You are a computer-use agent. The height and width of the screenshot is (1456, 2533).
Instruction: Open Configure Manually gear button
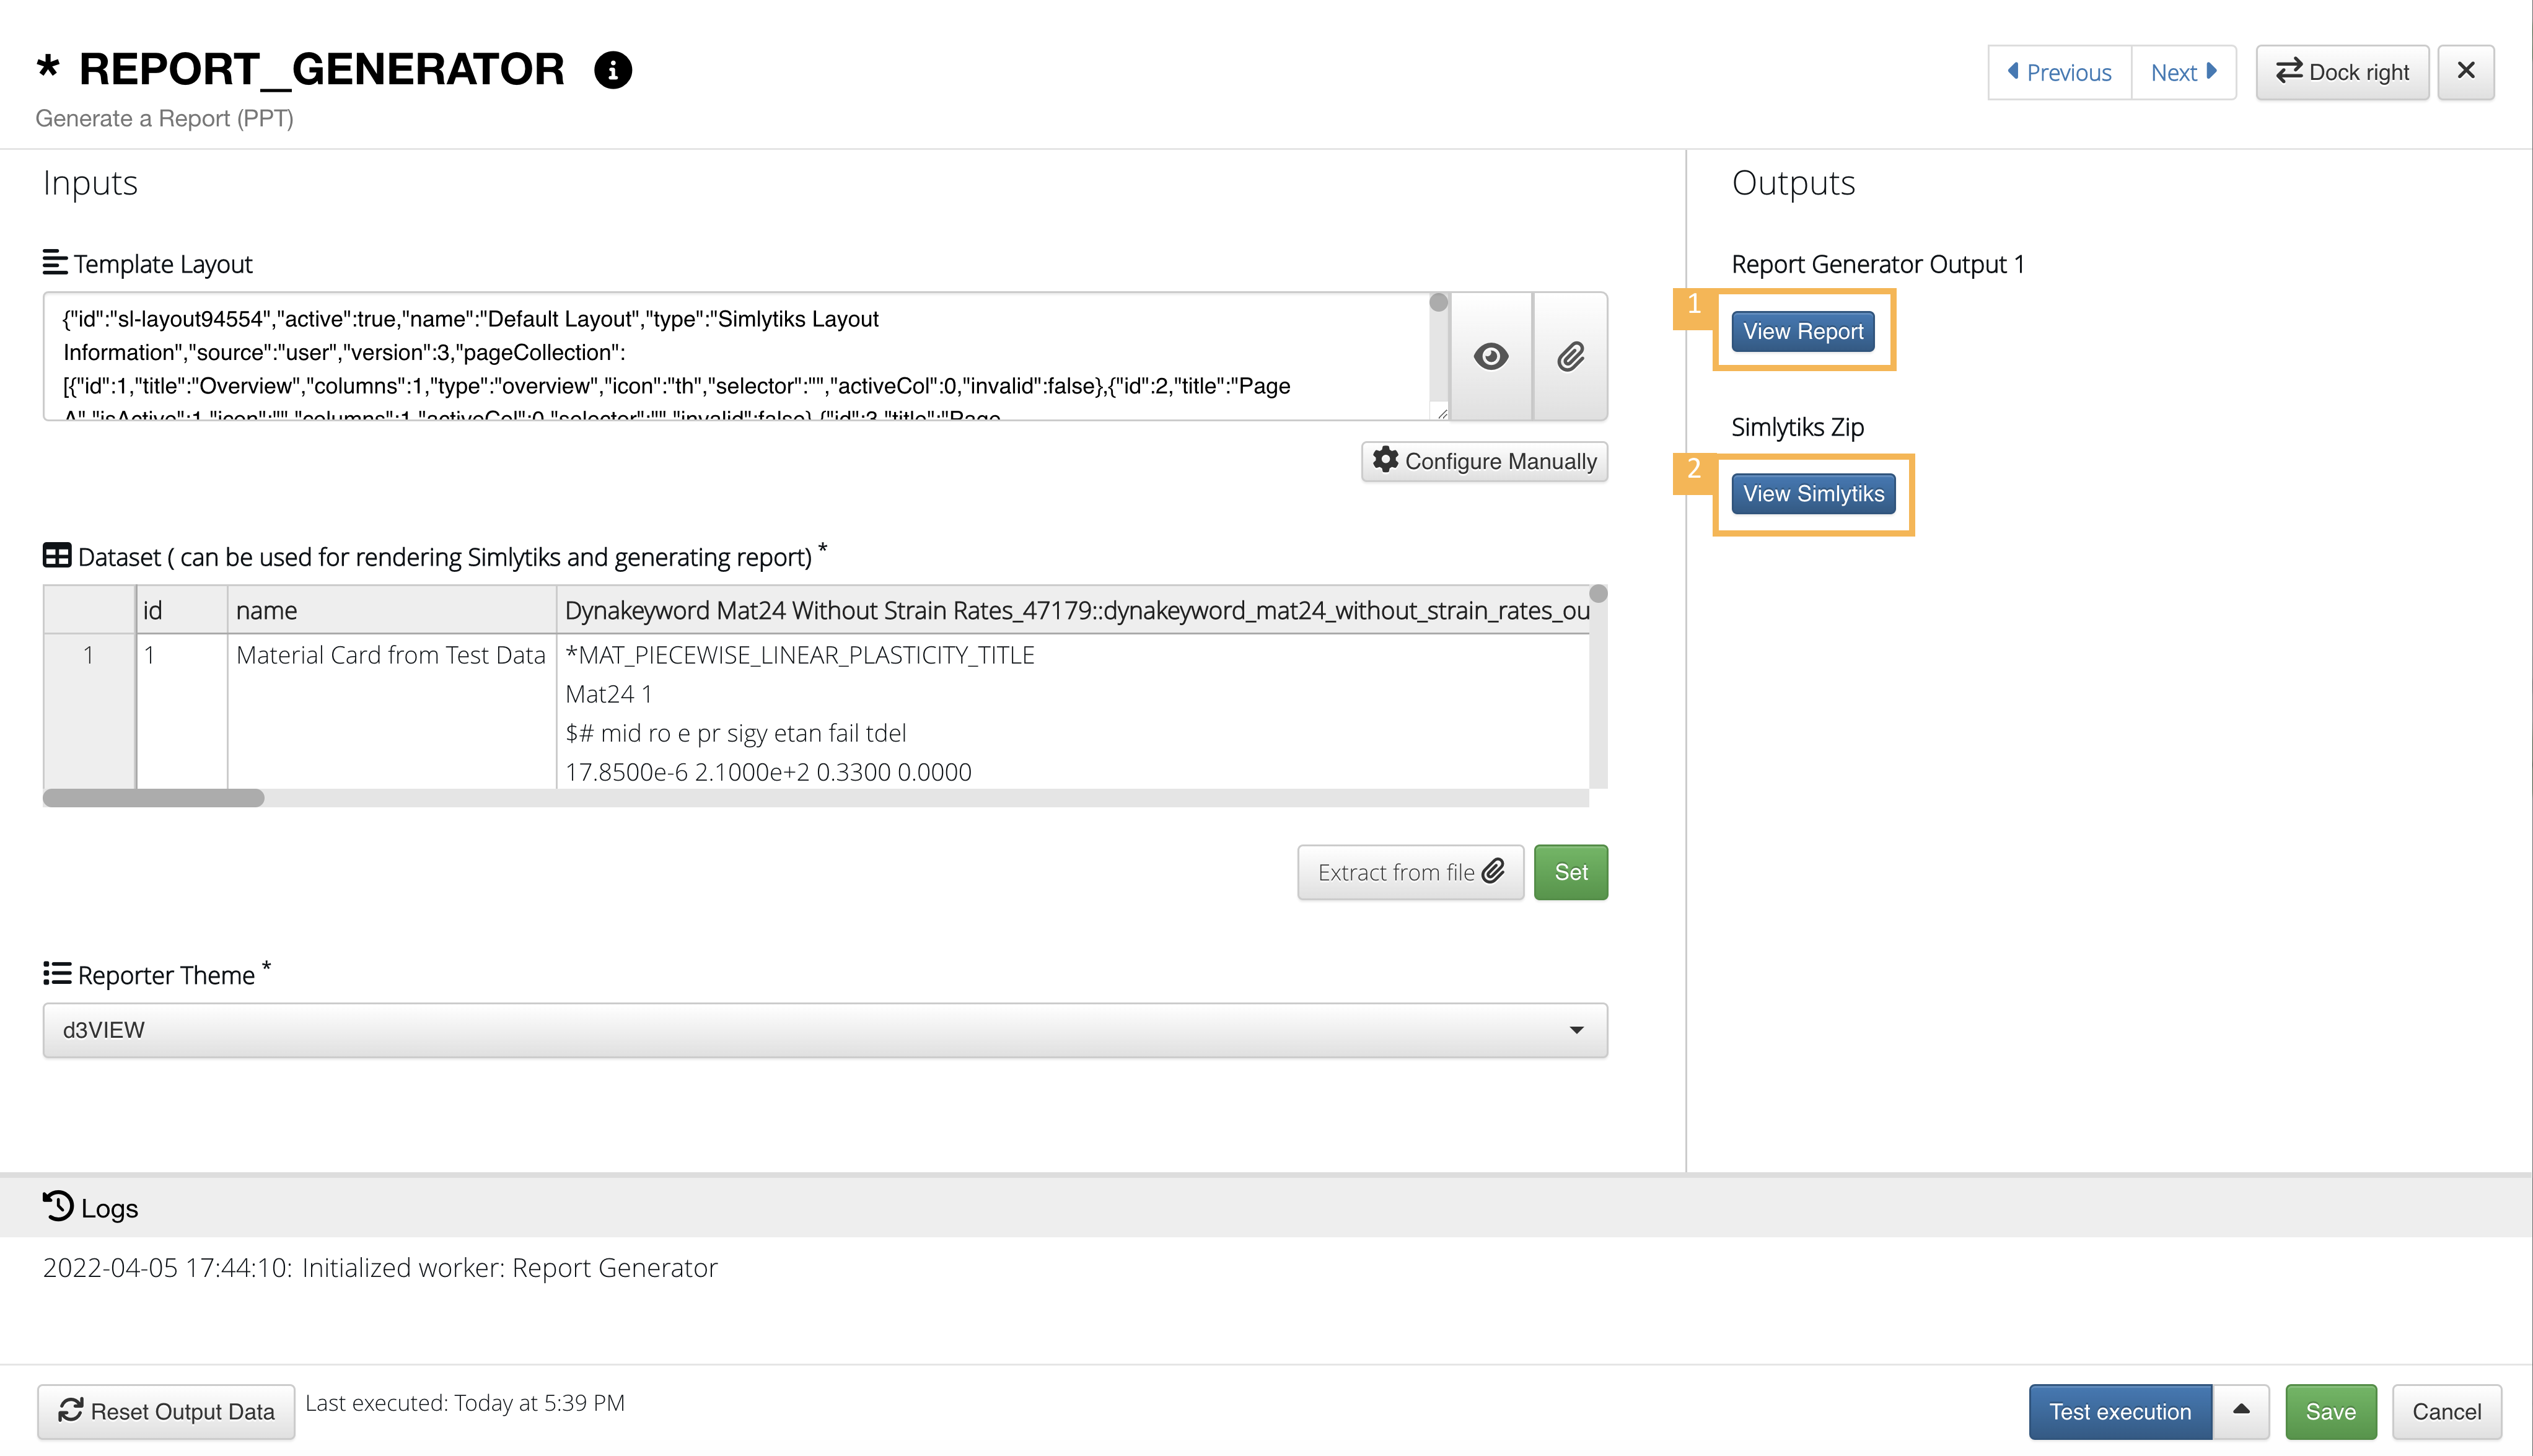click(x=1484, y=461)
